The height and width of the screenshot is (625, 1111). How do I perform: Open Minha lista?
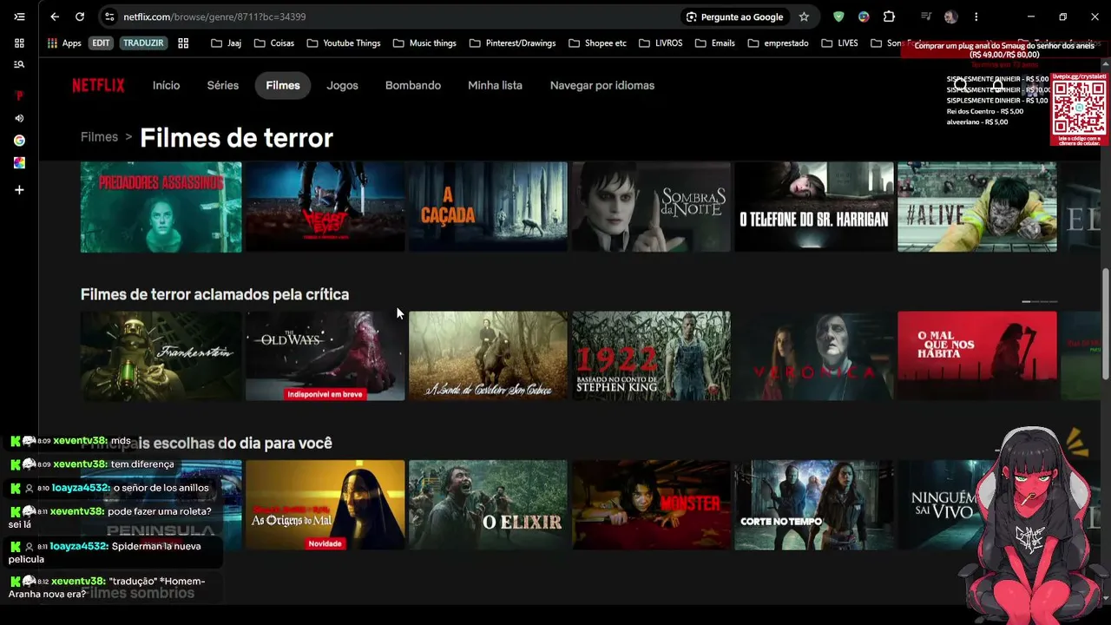pos(495,85)
